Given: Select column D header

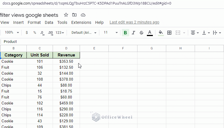Looking at the screenshot, I should tap(66, 49).
